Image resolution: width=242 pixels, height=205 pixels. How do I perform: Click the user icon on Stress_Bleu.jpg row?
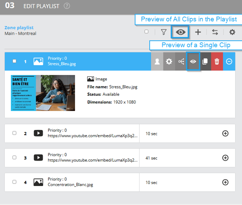[157, 61]
